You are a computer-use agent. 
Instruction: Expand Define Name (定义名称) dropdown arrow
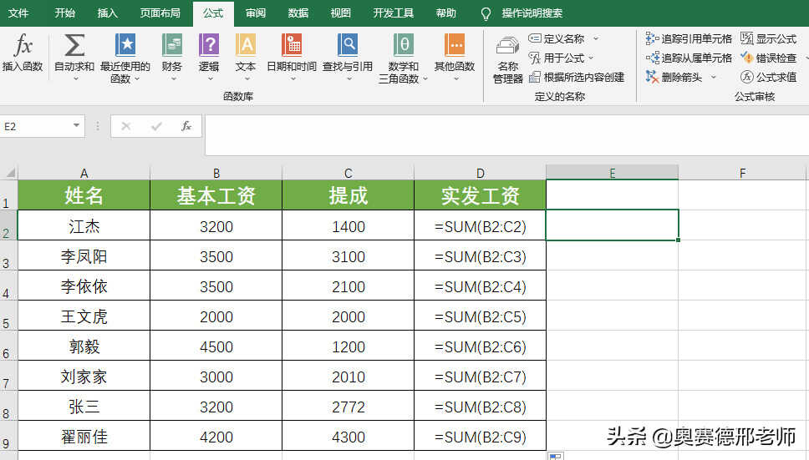click(596, 38)
